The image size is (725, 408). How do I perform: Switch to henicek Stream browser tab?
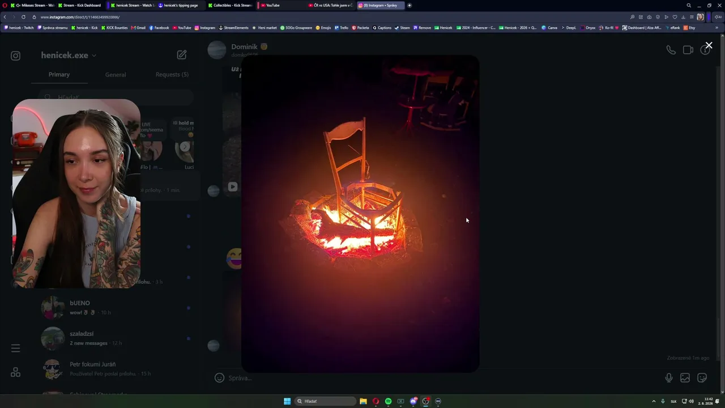(x=133, y=5)
